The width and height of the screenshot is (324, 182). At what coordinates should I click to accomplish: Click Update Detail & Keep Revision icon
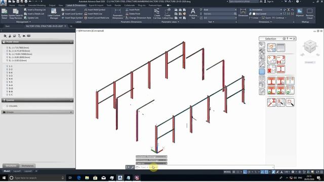[16, 14]
